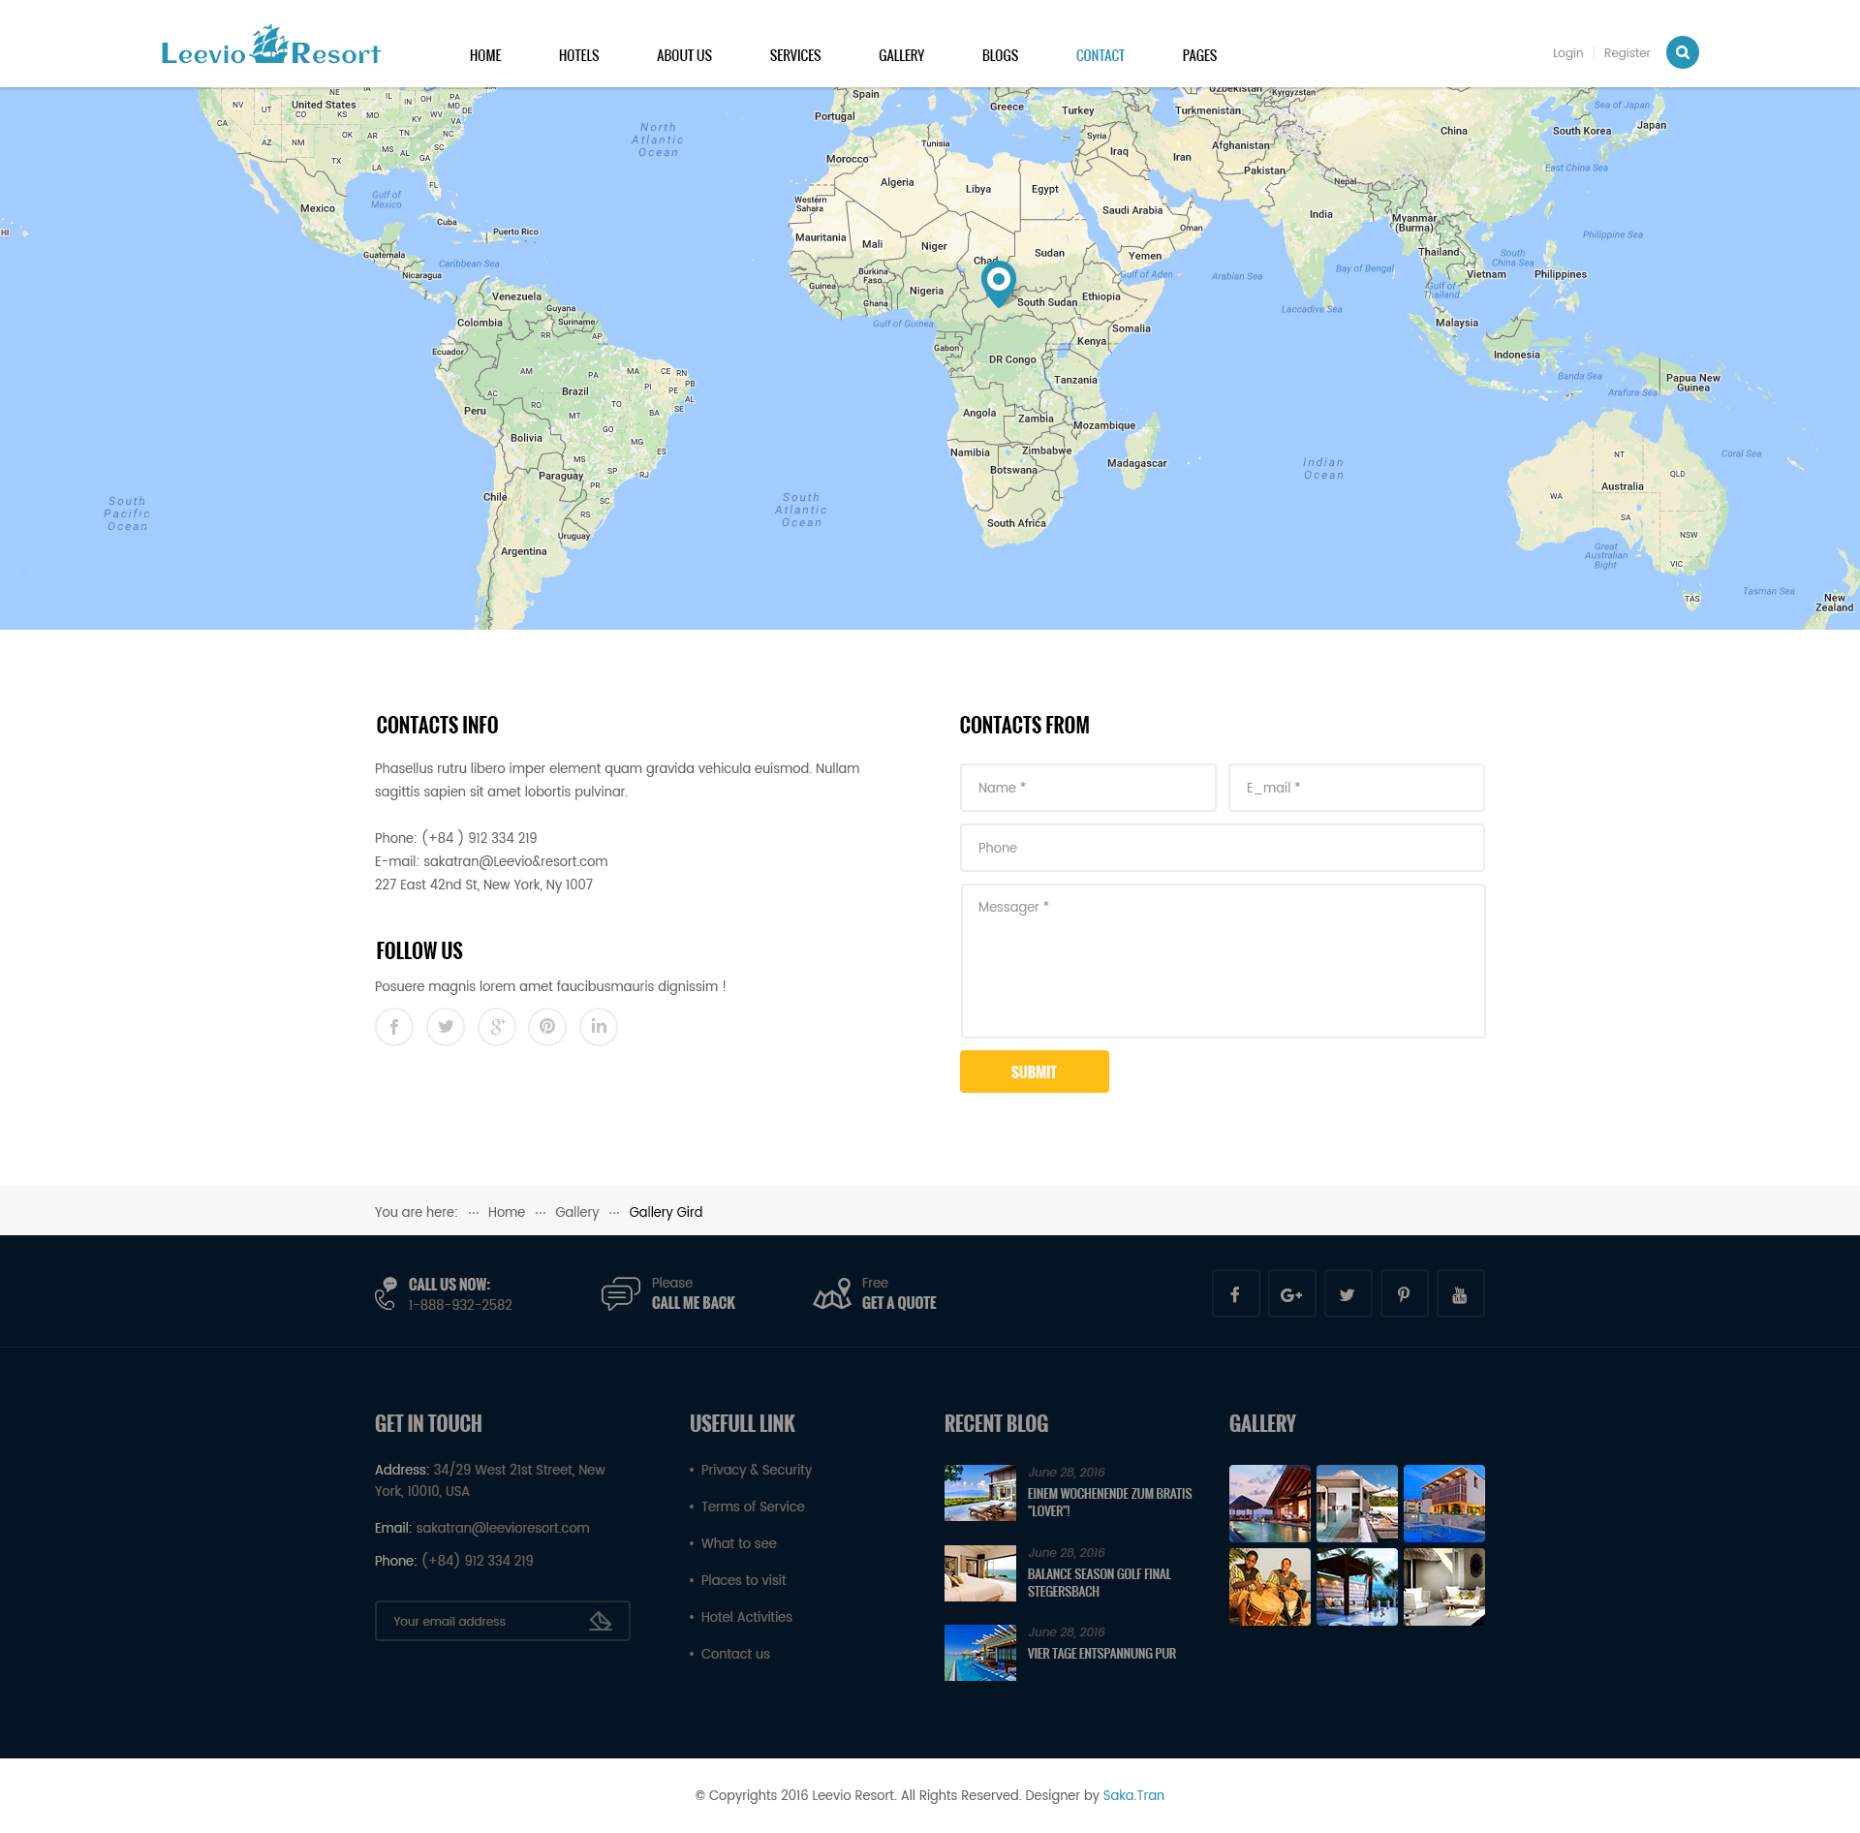The width and height of the screenshot is (1860, 1833).
Task: Open Twitter icon under Follow Us
Action: pyautogui.click(x=446, y=1027)
